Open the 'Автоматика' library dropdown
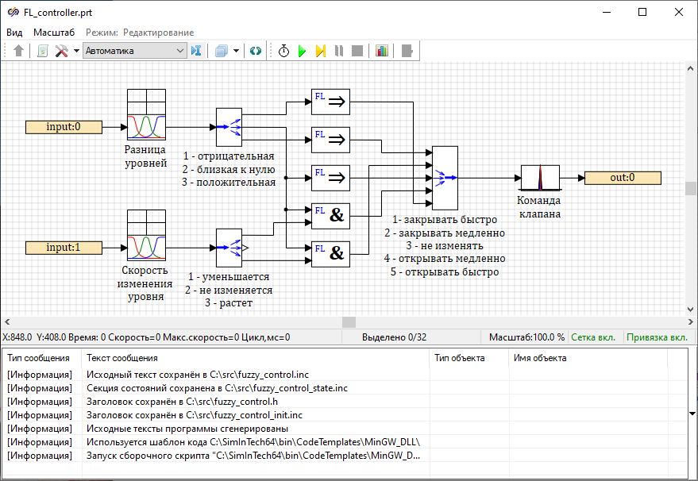 click(134, 51)
